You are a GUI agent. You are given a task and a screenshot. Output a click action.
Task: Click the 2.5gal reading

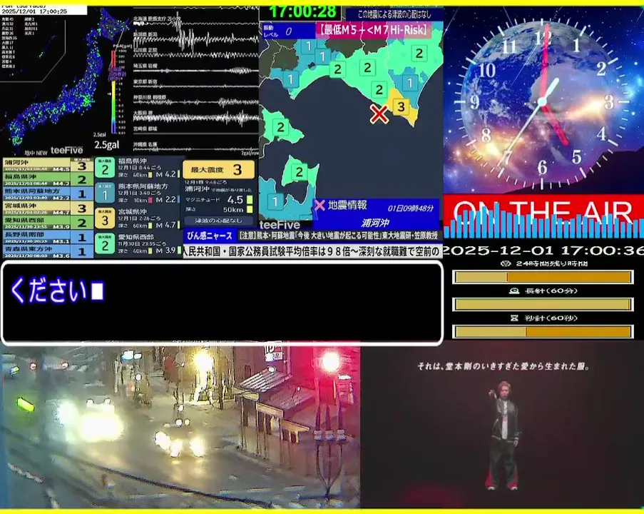(x=107, y=145)
